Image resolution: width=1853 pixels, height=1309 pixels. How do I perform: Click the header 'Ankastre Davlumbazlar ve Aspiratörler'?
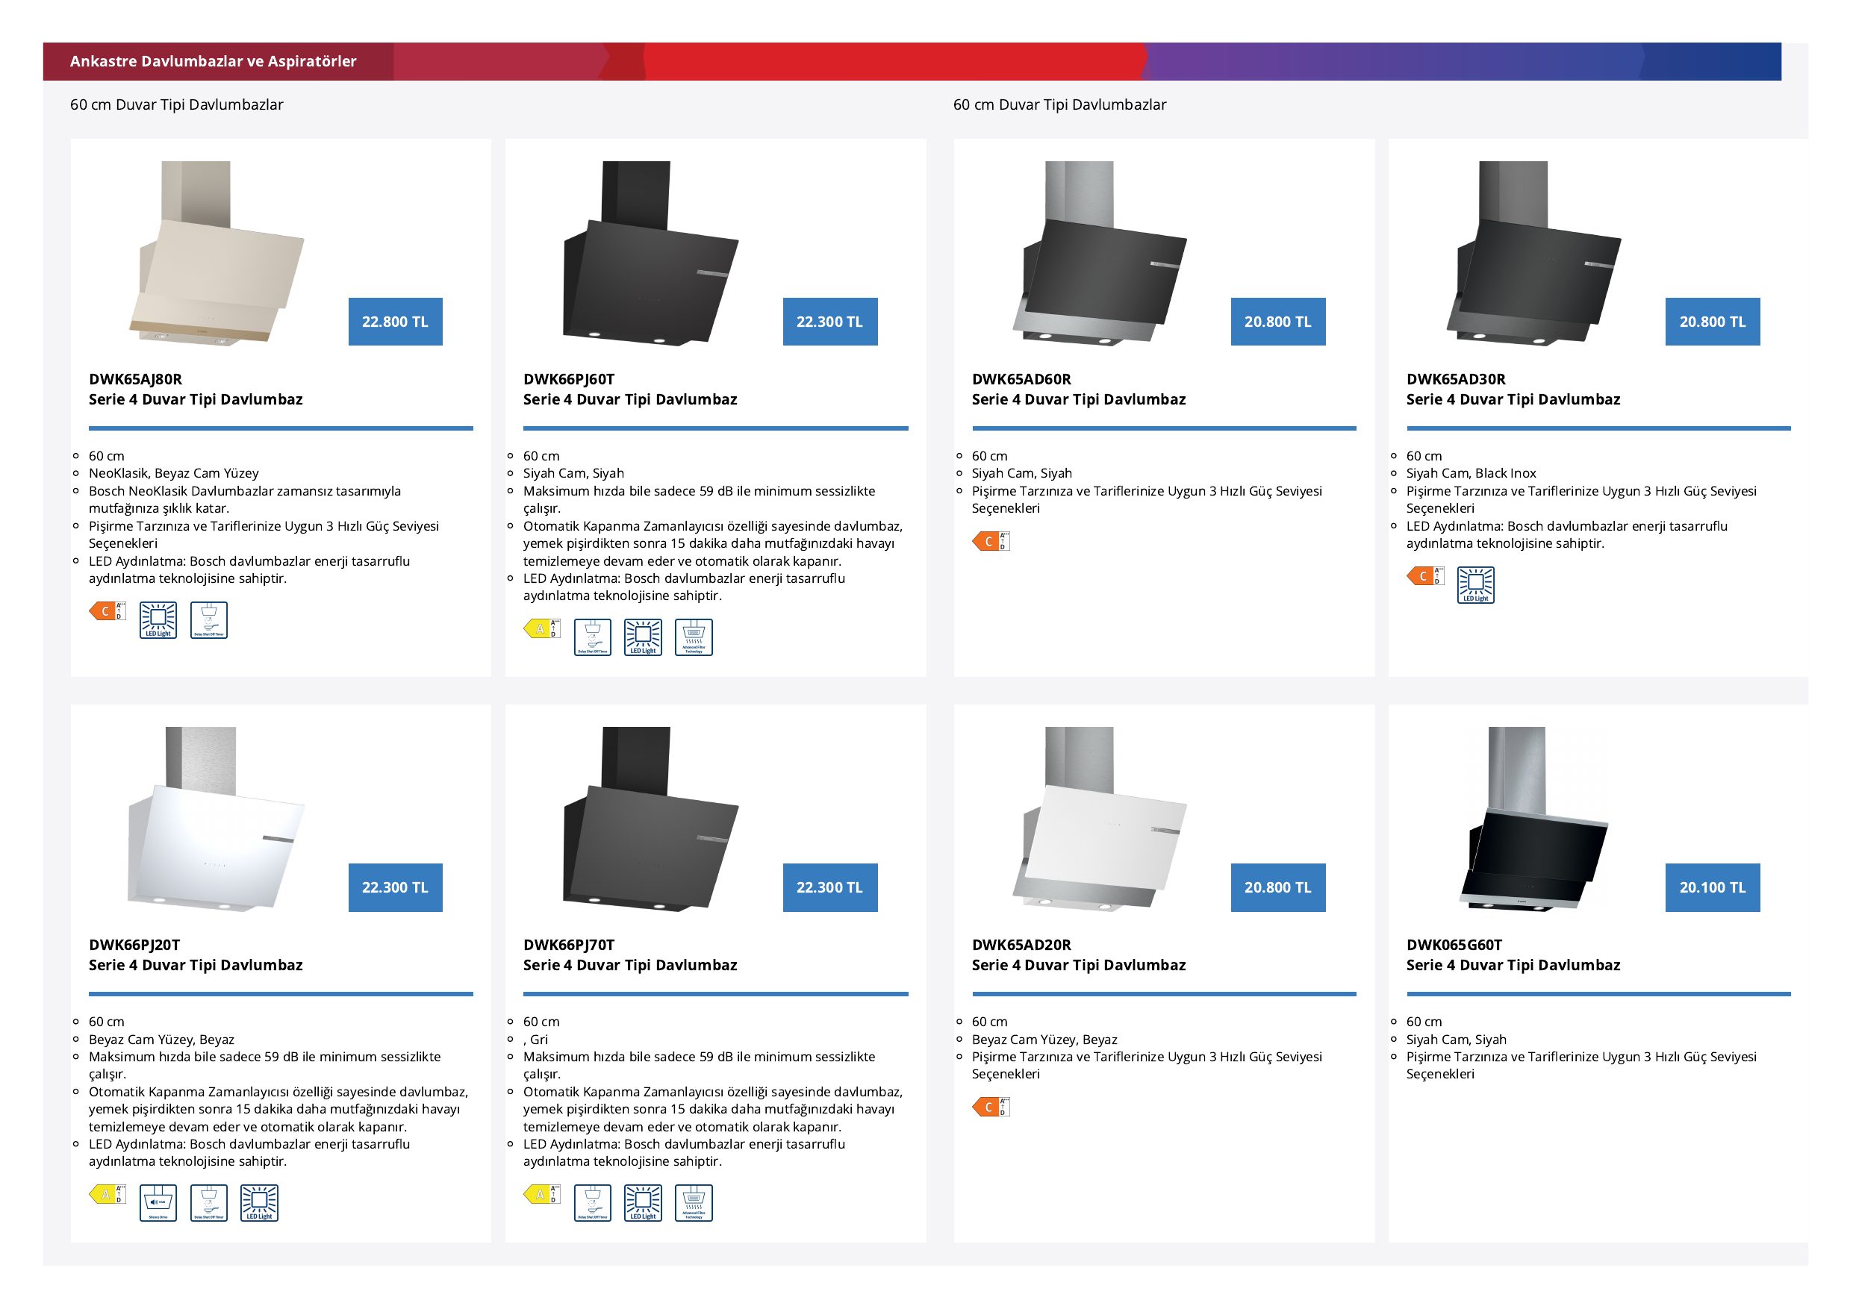coord(213,61)
